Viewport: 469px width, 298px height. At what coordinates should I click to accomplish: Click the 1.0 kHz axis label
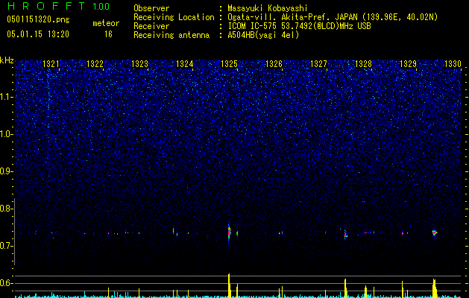click(6, 134)
